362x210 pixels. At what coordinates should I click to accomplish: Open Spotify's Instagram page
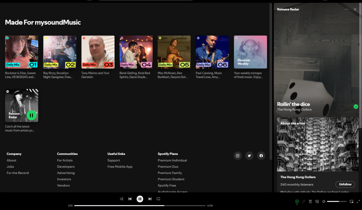tap(238, 156)
